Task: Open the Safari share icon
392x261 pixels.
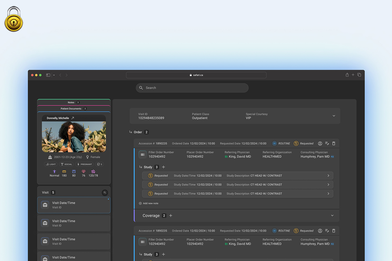Action: tap(347, 75)
